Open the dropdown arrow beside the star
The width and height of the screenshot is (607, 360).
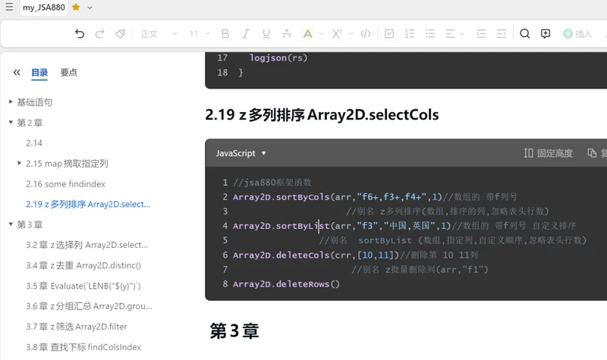coord(90,8)
